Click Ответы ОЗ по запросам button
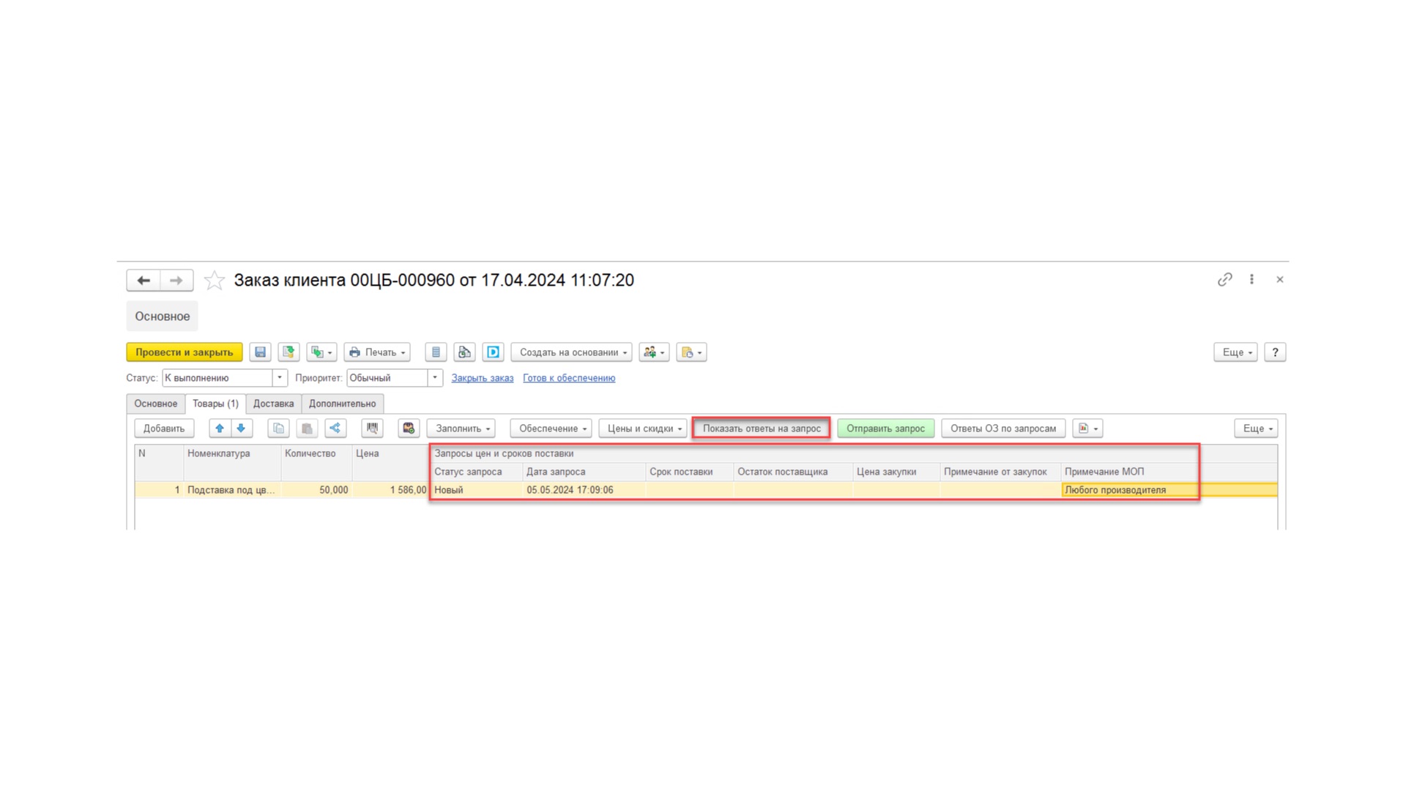 point(1003,428)
